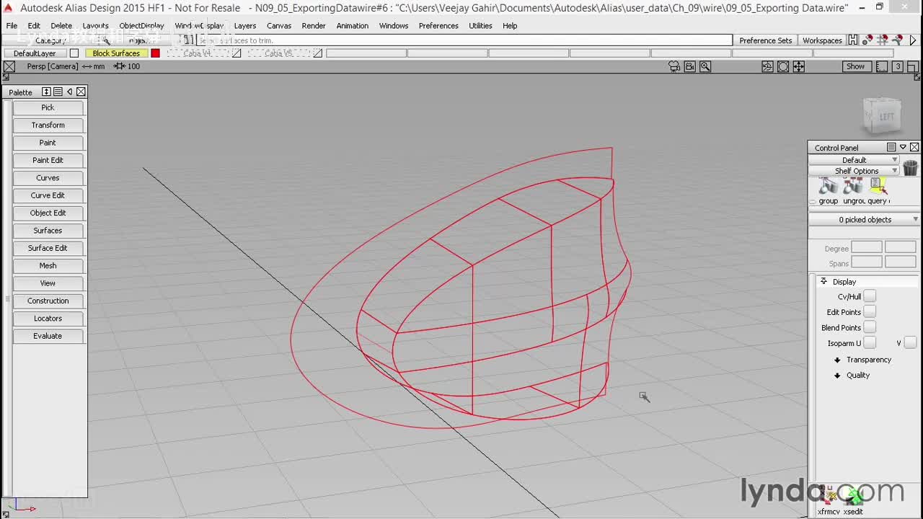Open the Control Panel triangle menu
Image resolution: width=923 pixels, height=519 pixels.
(x=903, y=147)
